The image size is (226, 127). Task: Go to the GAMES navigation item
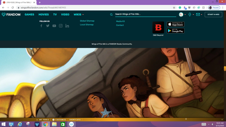(x=29, y=14)
